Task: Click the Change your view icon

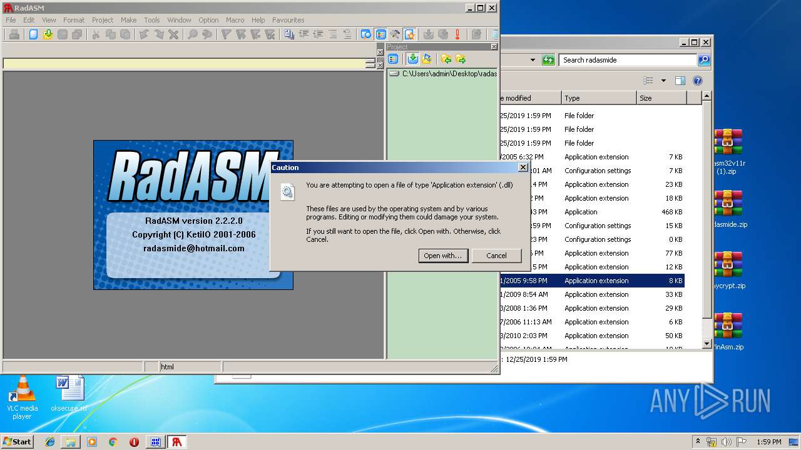Action: (x=648, y=81)
